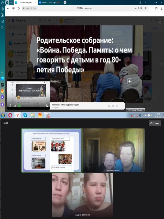This screenshot has width=164, height=219.
Task: Open browser history clock icon in sidebar
Action: [2, 2]
